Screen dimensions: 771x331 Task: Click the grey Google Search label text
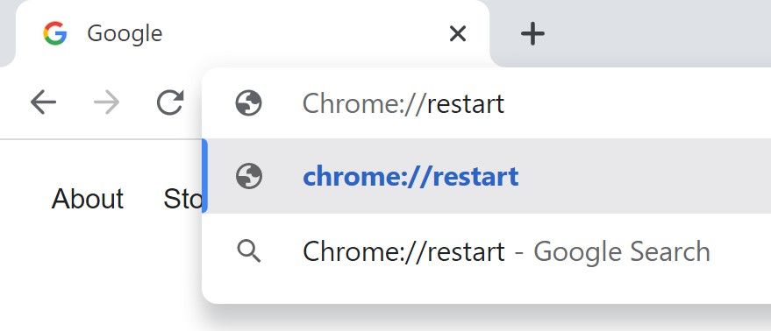click(x=622, y=251)
